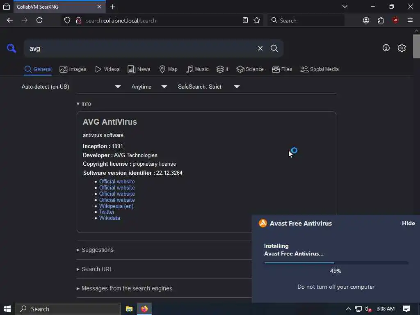Switch to the Science tab
420x315 pixels.
point(250,69)
